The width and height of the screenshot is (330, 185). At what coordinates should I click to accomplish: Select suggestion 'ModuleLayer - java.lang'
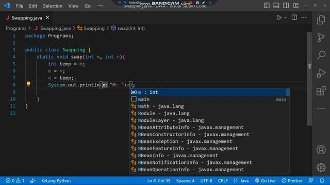click(210, 120)
